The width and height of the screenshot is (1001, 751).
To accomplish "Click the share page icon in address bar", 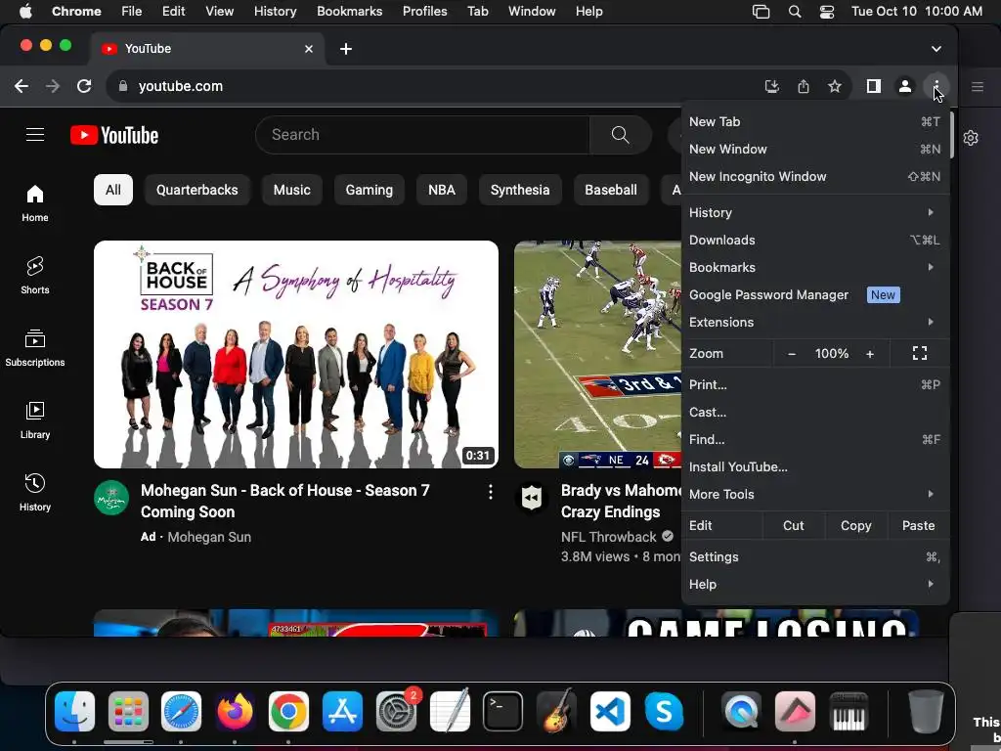I will coord(804,86).
